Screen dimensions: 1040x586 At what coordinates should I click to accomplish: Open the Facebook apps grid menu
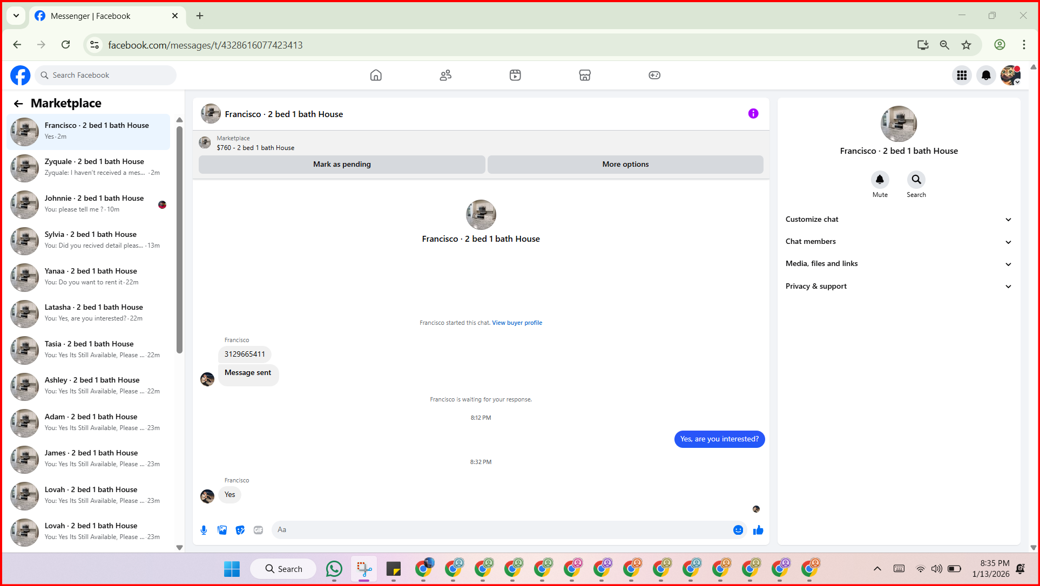pyautogui.click(x=962, y=76)
